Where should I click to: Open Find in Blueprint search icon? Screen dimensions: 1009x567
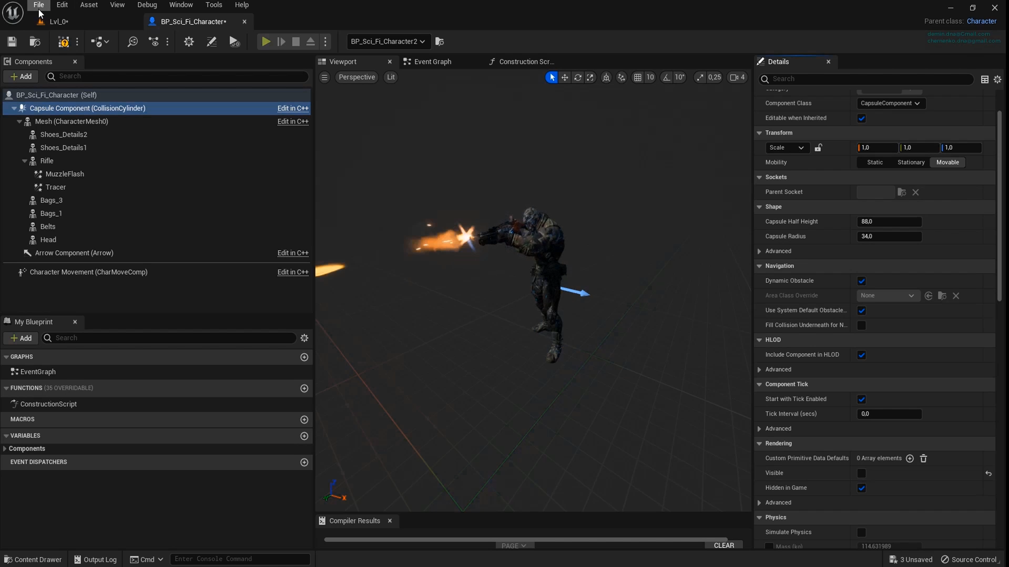pyautogui.click(x=133, y=42)
